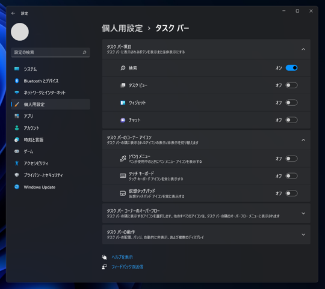Click the チャット row label text
The height and width of the screenshot is (289, 325).
[x=135, y=120]
